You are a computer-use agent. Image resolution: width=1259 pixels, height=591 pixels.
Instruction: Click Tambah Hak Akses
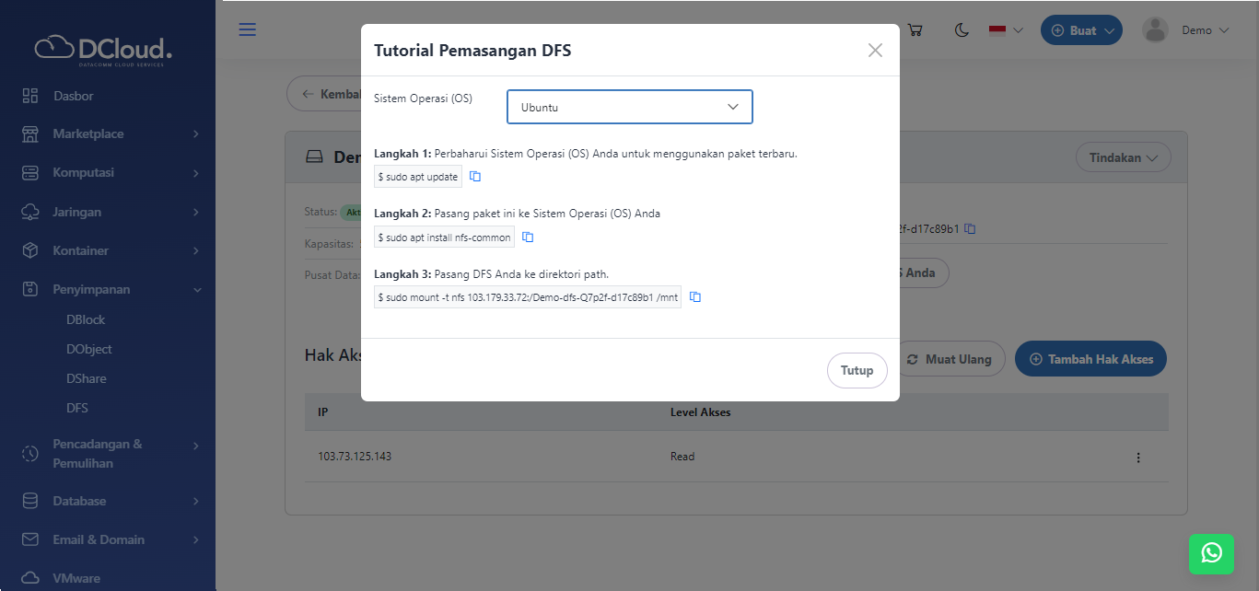(1090, 358)
